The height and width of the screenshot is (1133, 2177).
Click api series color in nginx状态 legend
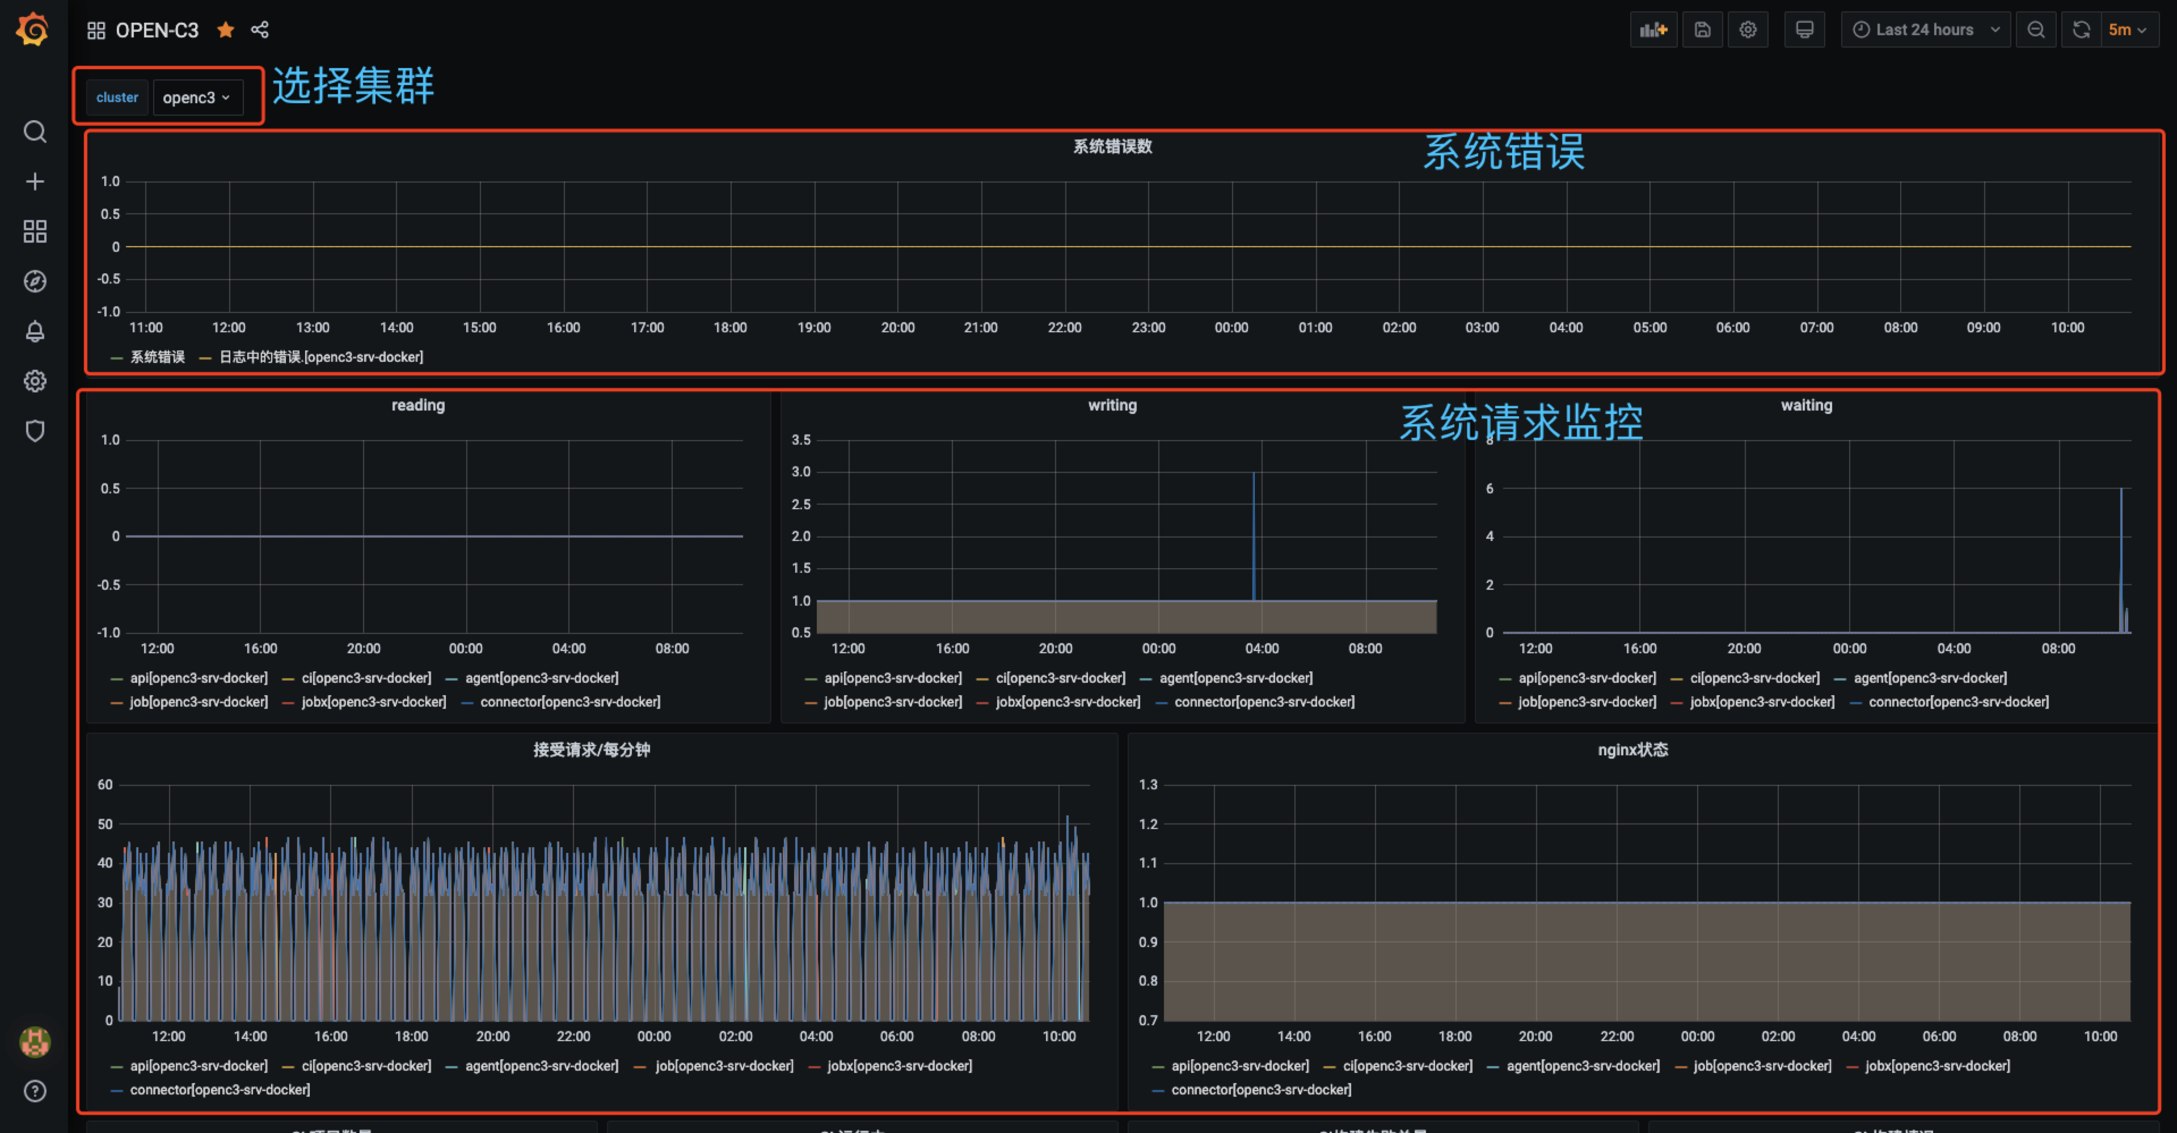pyautogui.click(x=1158, y=1067)
